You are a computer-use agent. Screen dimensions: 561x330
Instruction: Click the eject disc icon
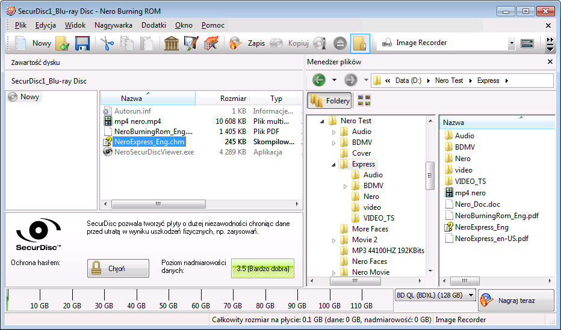tap(340, 43)
